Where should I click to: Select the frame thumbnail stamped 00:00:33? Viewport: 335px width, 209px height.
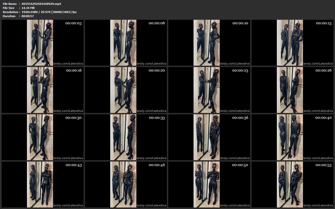pyautogui.click(x=126, y=137)
